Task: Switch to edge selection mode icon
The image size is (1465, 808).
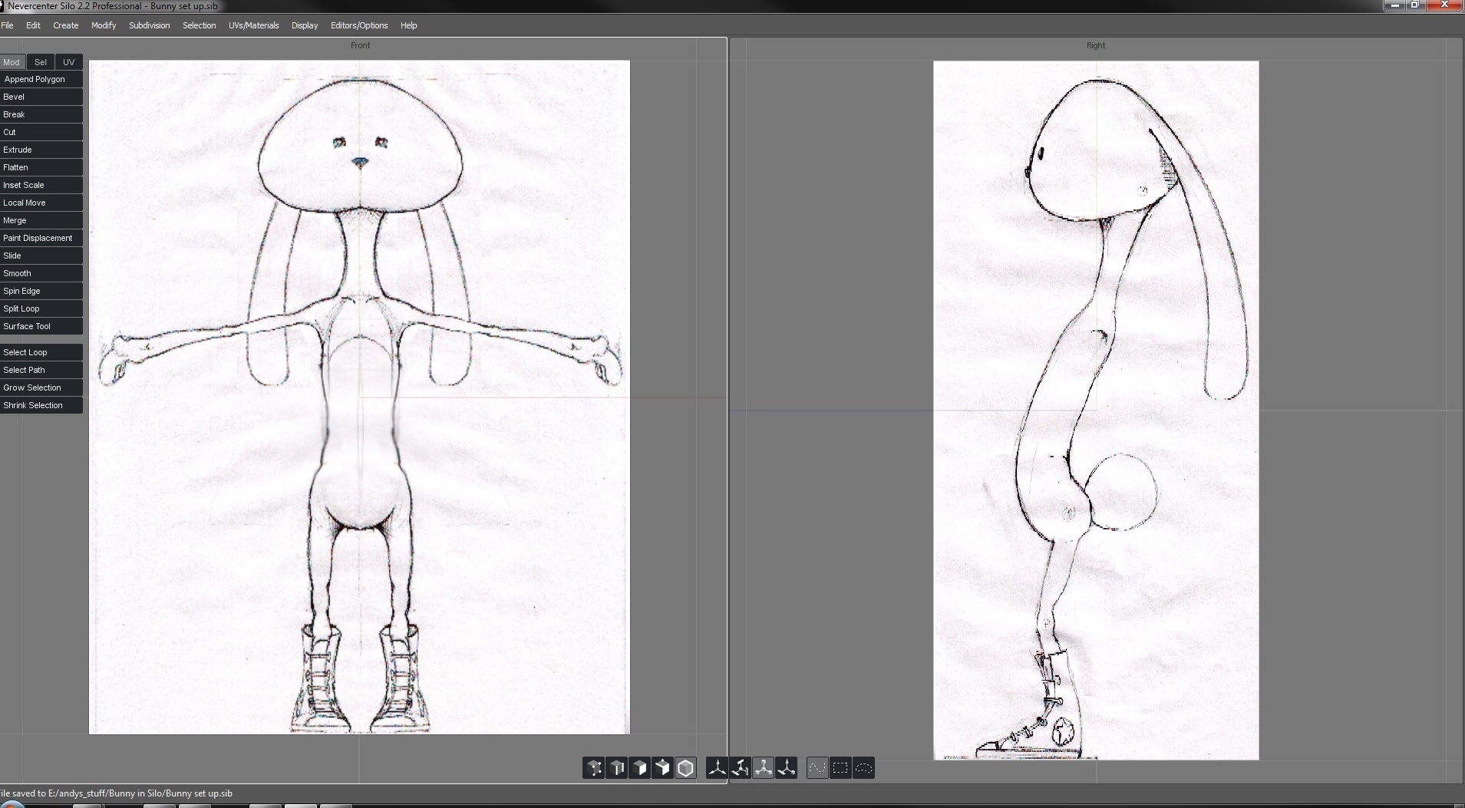Action: (617, 768)
